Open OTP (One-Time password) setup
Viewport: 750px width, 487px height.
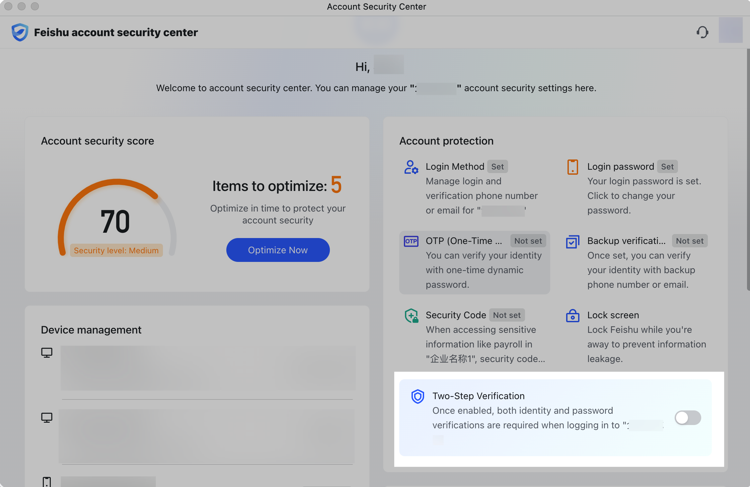click(x=464, y=241)
